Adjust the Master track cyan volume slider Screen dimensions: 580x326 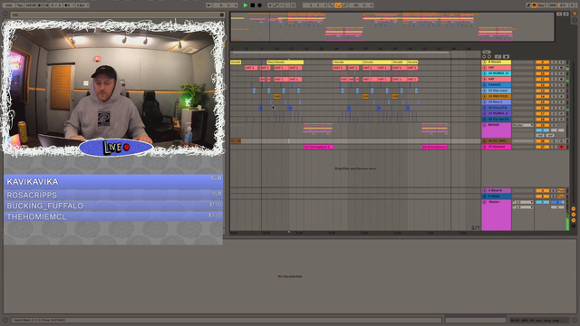542,202
